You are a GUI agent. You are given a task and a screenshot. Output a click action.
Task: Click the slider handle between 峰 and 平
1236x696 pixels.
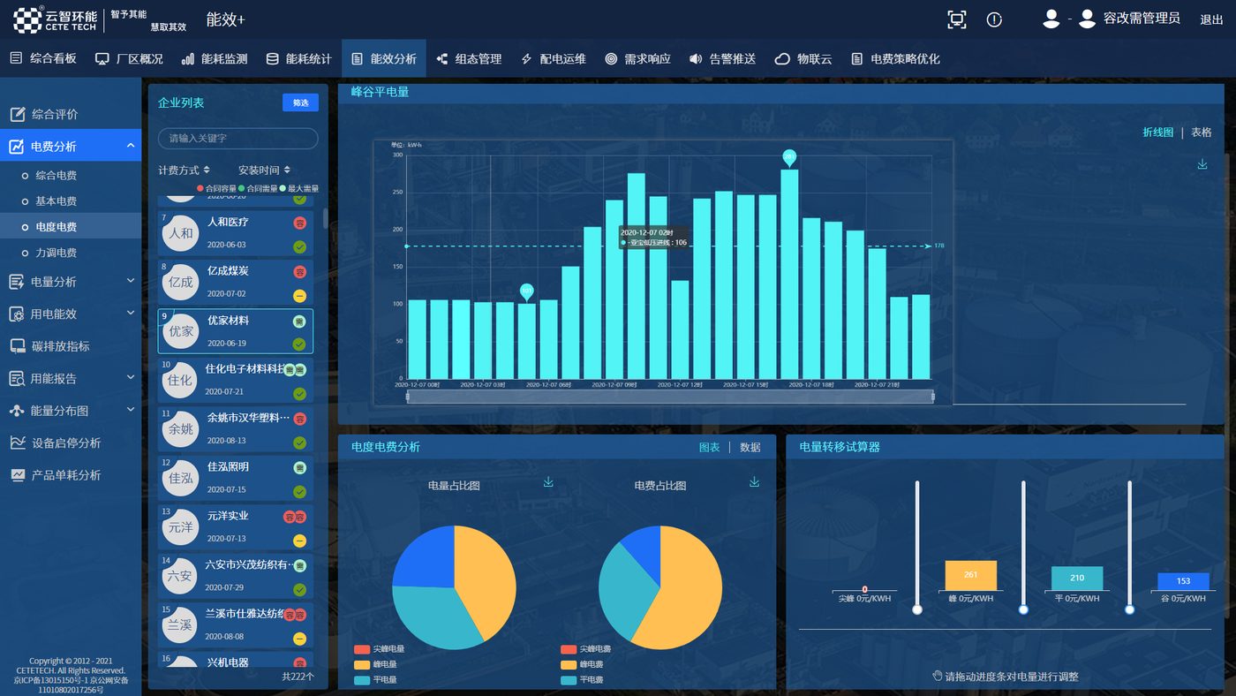tap(1023, 610)
